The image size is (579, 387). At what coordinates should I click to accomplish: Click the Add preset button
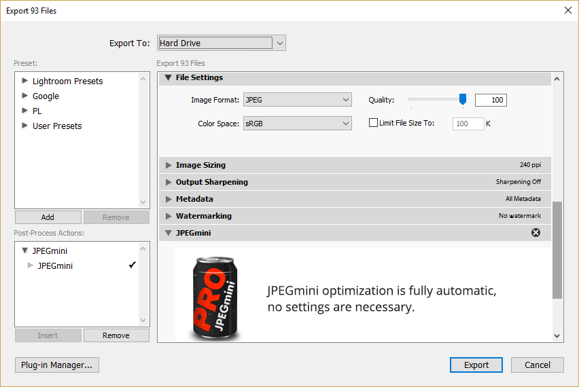[48, 217]
